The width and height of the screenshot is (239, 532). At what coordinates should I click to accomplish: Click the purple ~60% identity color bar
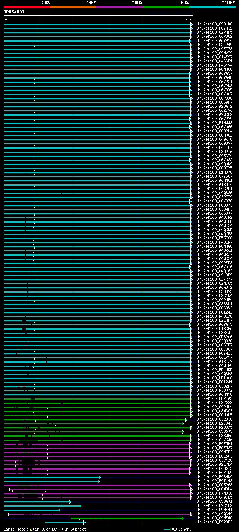pyautogui.click(x=119, y=6)
